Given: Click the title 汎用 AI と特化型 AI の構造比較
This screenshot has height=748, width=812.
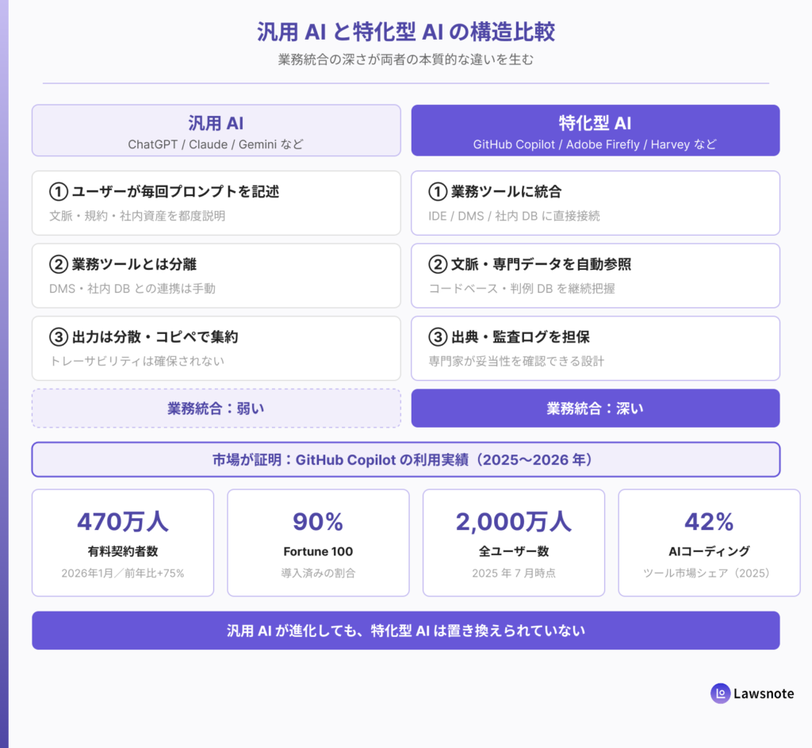Looking at the screenshot, I should point(406,32).
